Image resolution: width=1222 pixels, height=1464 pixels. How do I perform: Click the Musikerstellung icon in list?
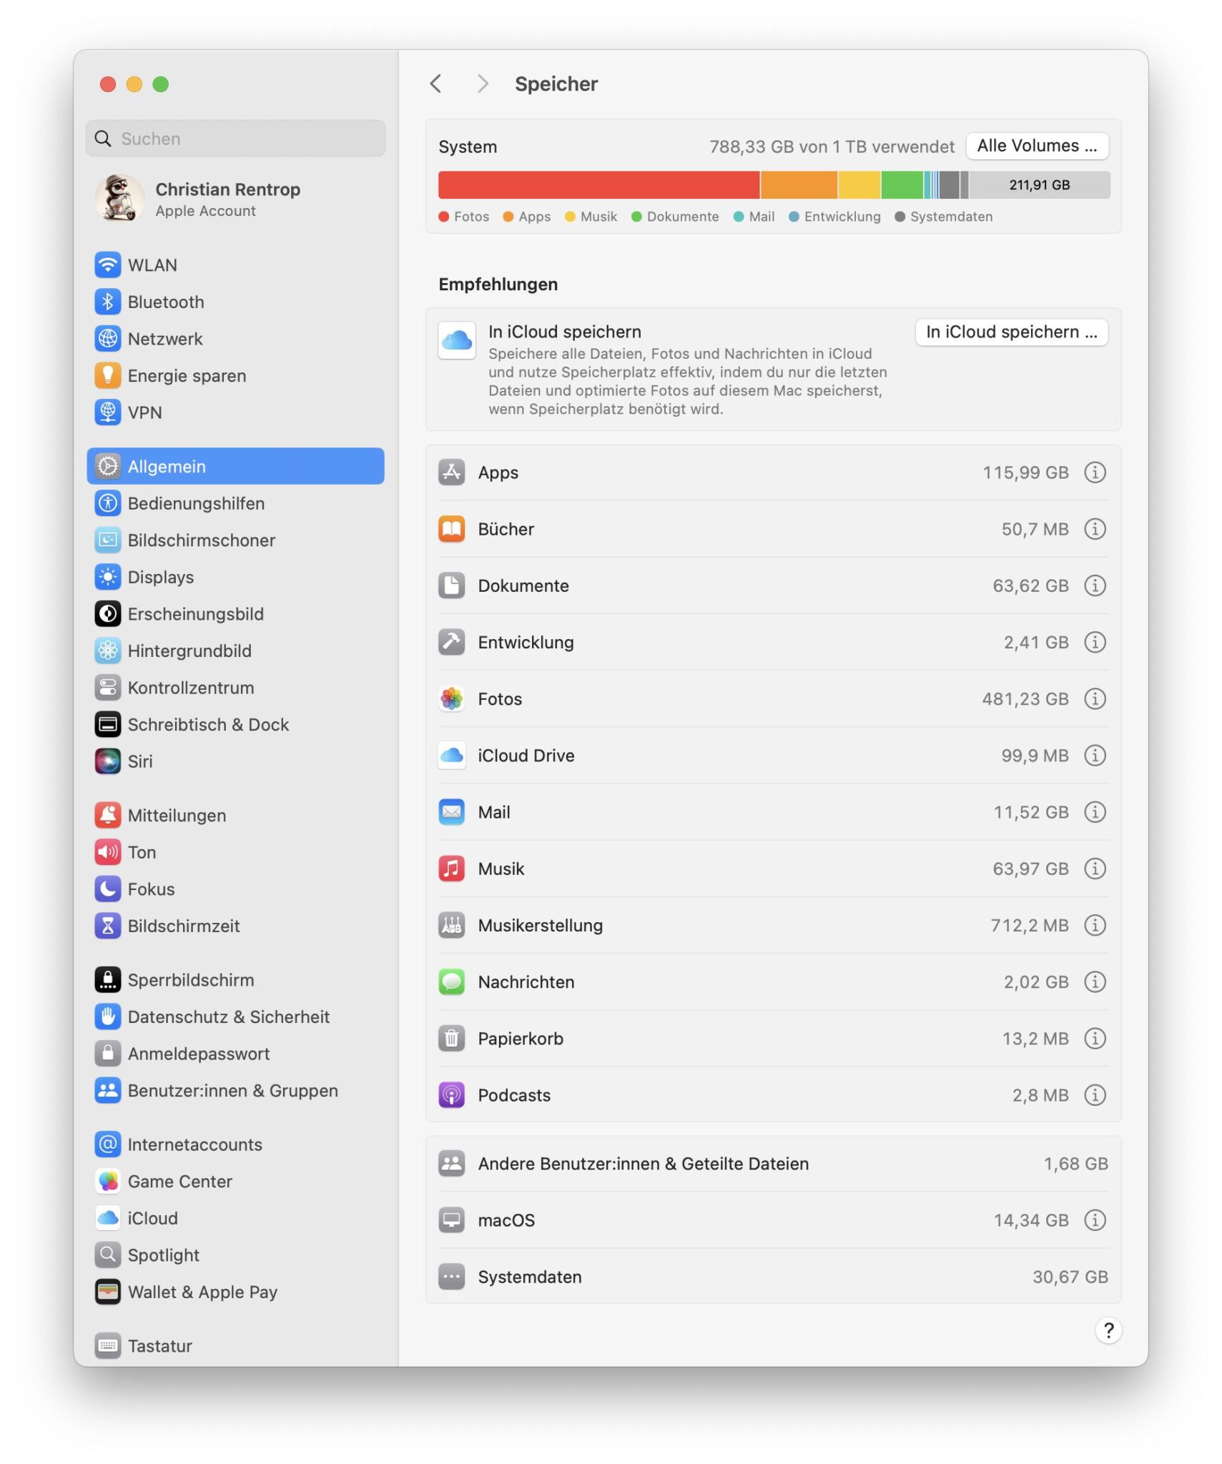[451, 925]
